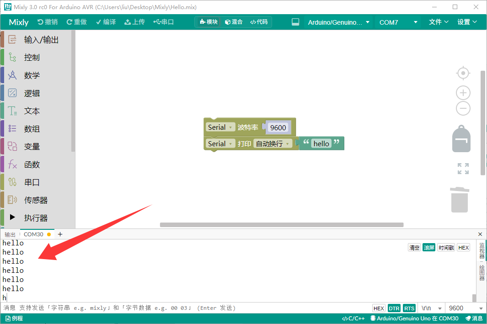
Task: Select the COM30 serial tab
Action: pyautogui.click(x=37, y=234)
